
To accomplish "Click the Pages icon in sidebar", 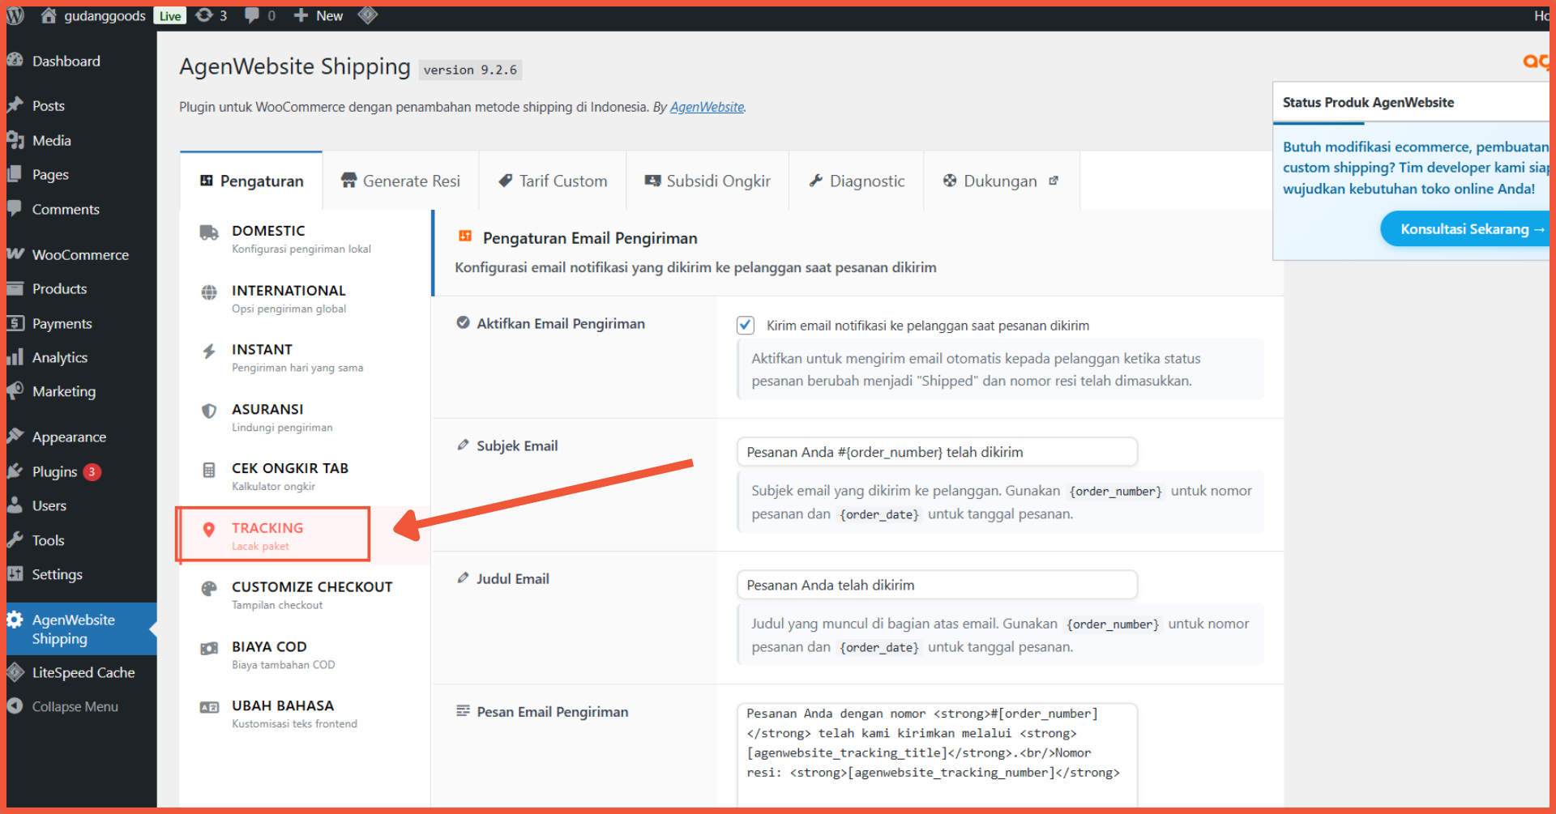I will click(x=15, y=174).
